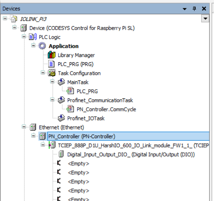Collapse the Task Configuration node
Viewport: 214px width, 201px height.
[x=43, y=73]
